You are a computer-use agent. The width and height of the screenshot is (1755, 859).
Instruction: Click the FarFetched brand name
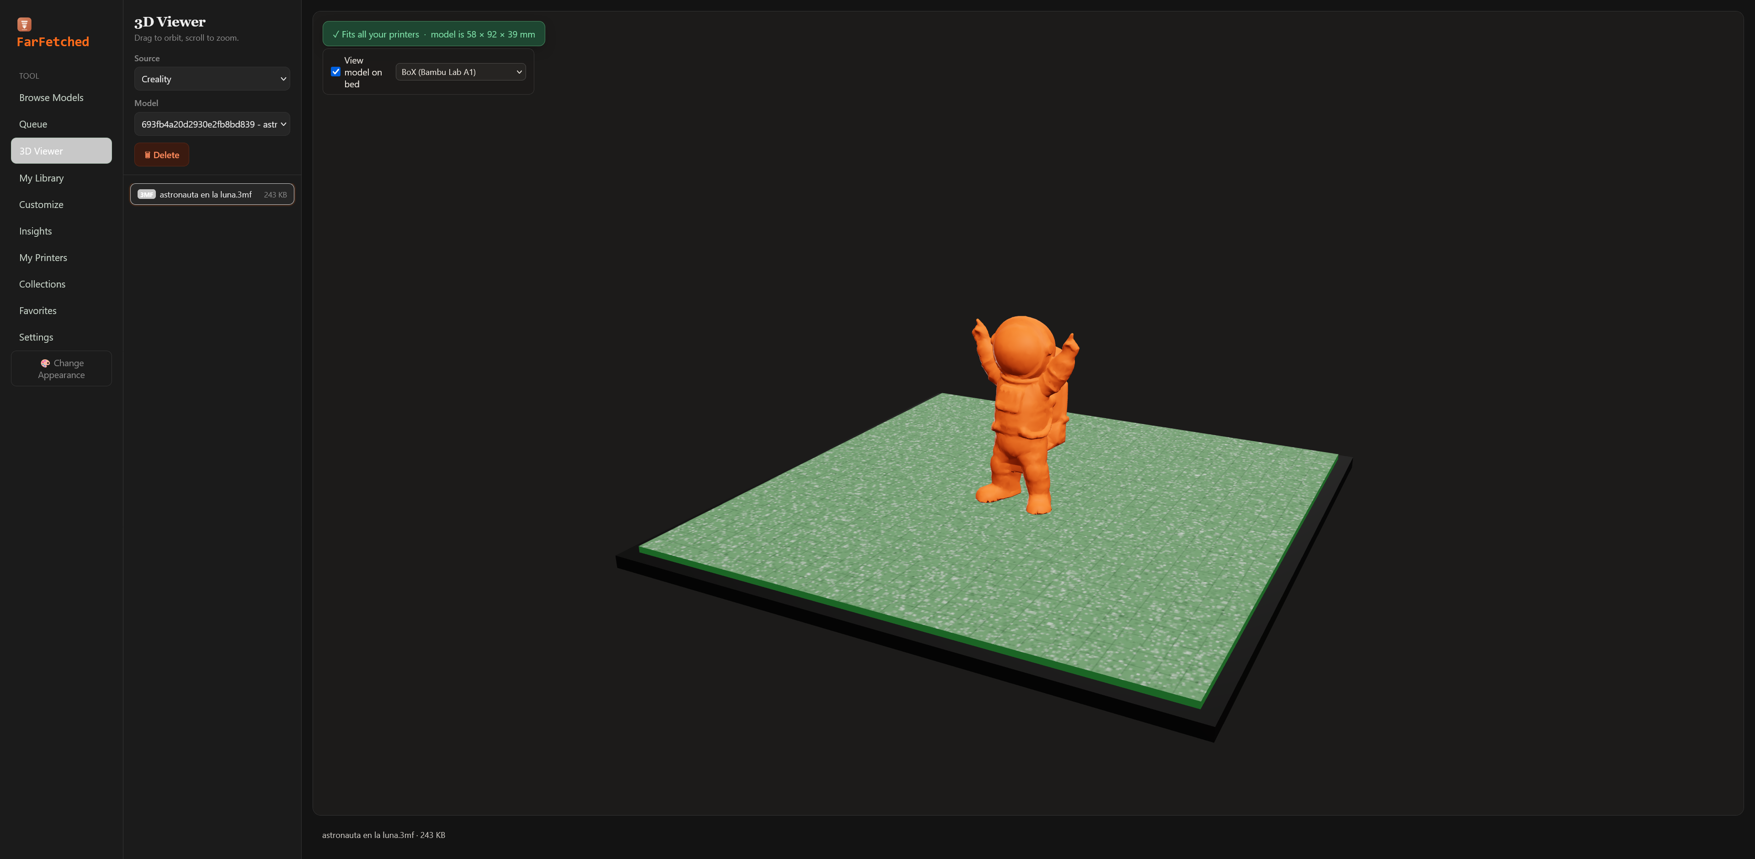click(x=53, y=42)
